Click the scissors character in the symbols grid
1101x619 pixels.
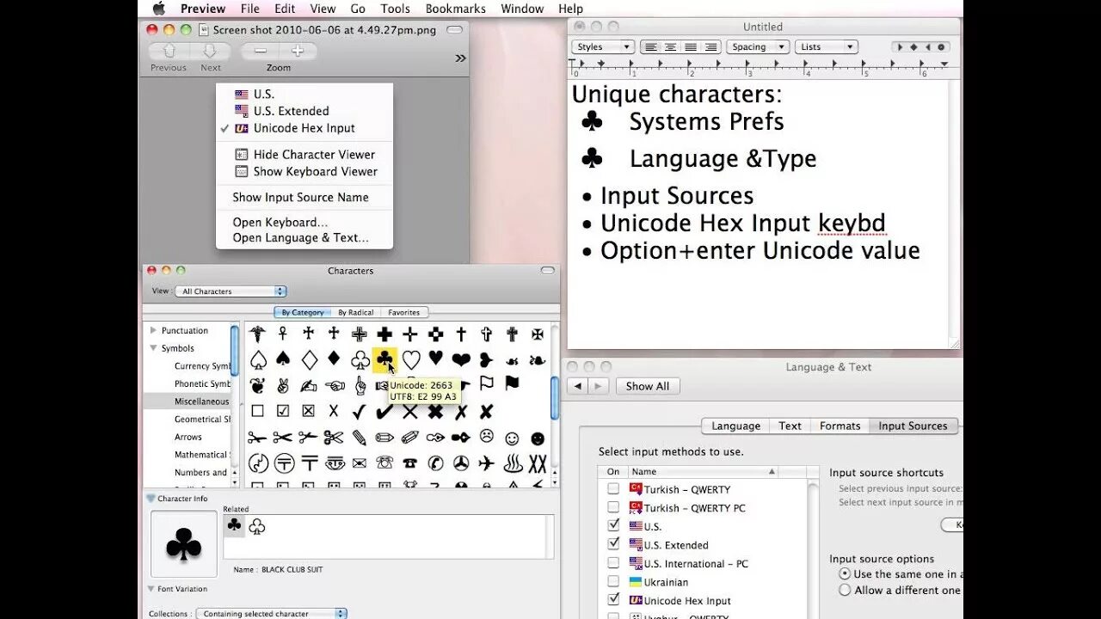coord(257,438)
